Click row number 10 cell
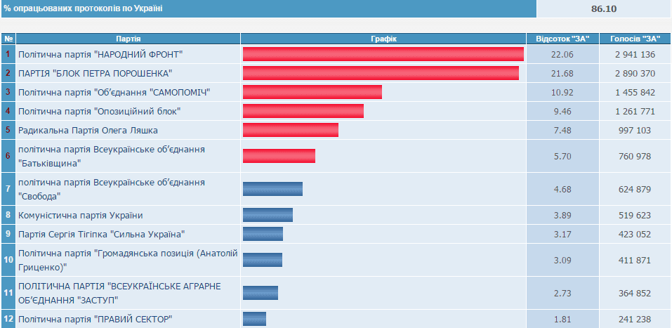Screen dimensions: 672x328 (8, 260)
